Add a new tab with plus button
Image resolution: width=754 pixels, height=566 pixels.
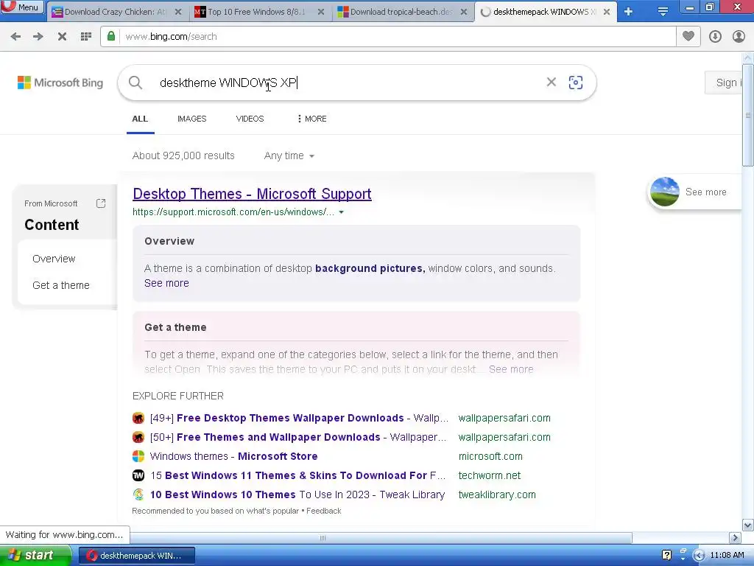(629, 12)
